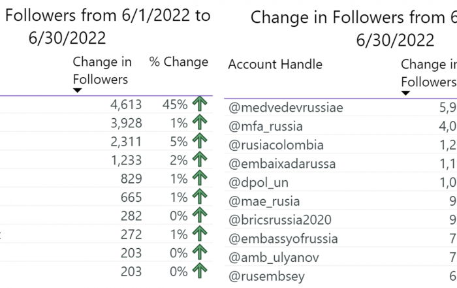Click the up arrow next to 5%
Screen dimensions: 457x288
(200, 141)
